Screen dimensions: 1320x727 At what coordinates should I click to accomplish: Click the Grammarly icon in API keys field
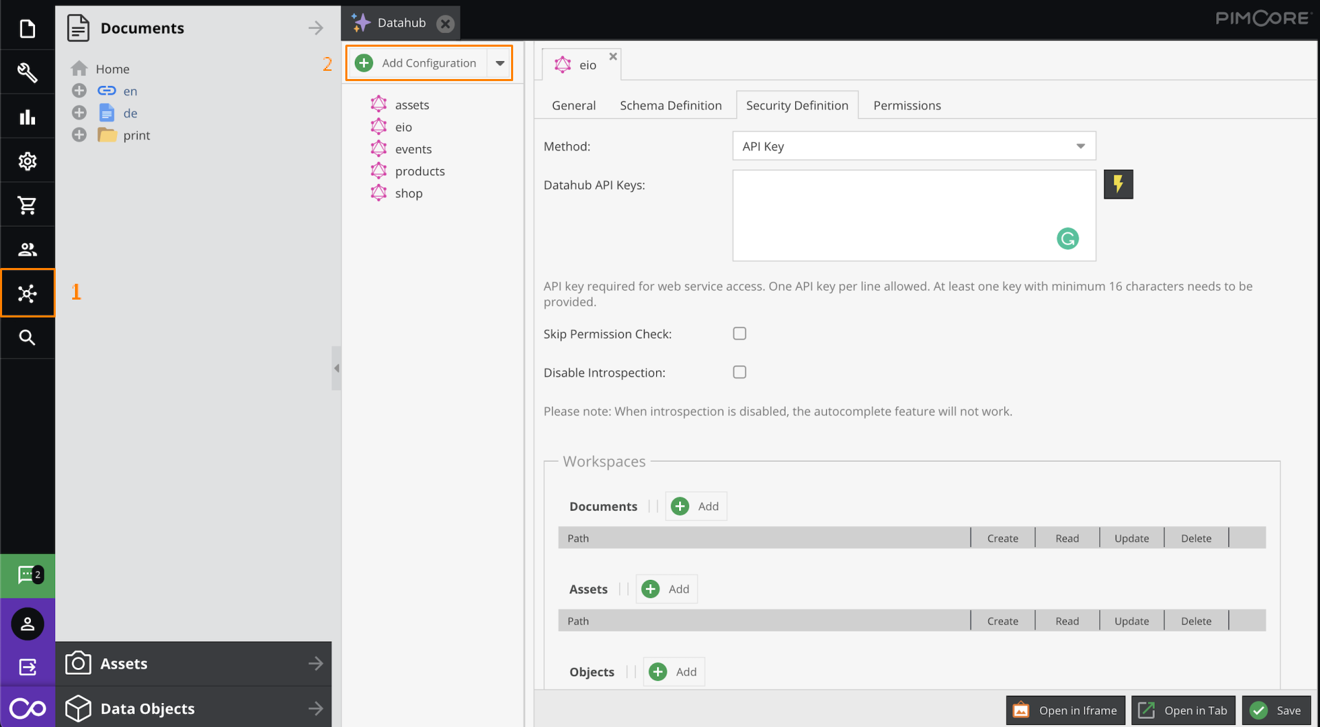pyautogui.click(x=1068, y=238)
